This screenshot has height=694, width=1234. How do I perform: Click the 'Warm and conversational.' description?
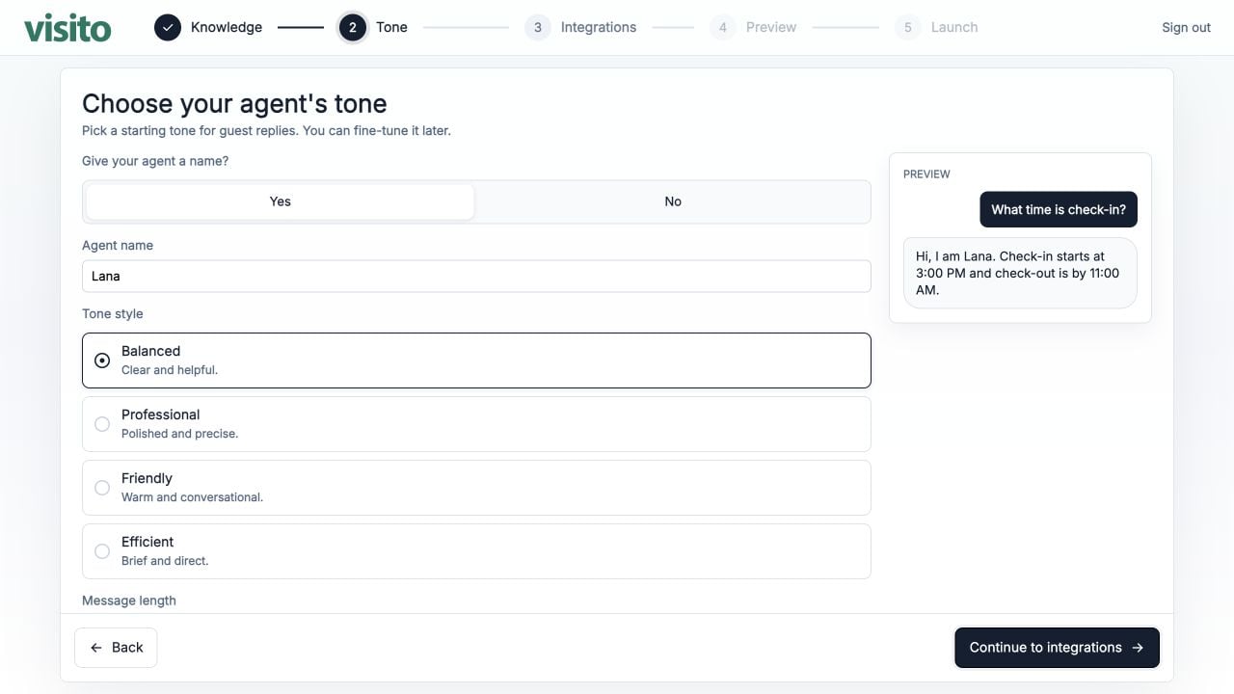192,497
